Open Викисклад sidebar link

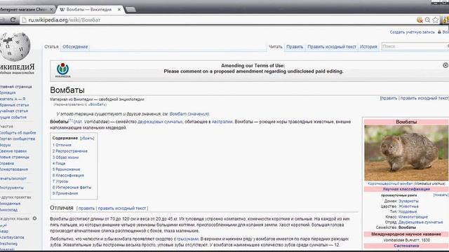[8, 209]
